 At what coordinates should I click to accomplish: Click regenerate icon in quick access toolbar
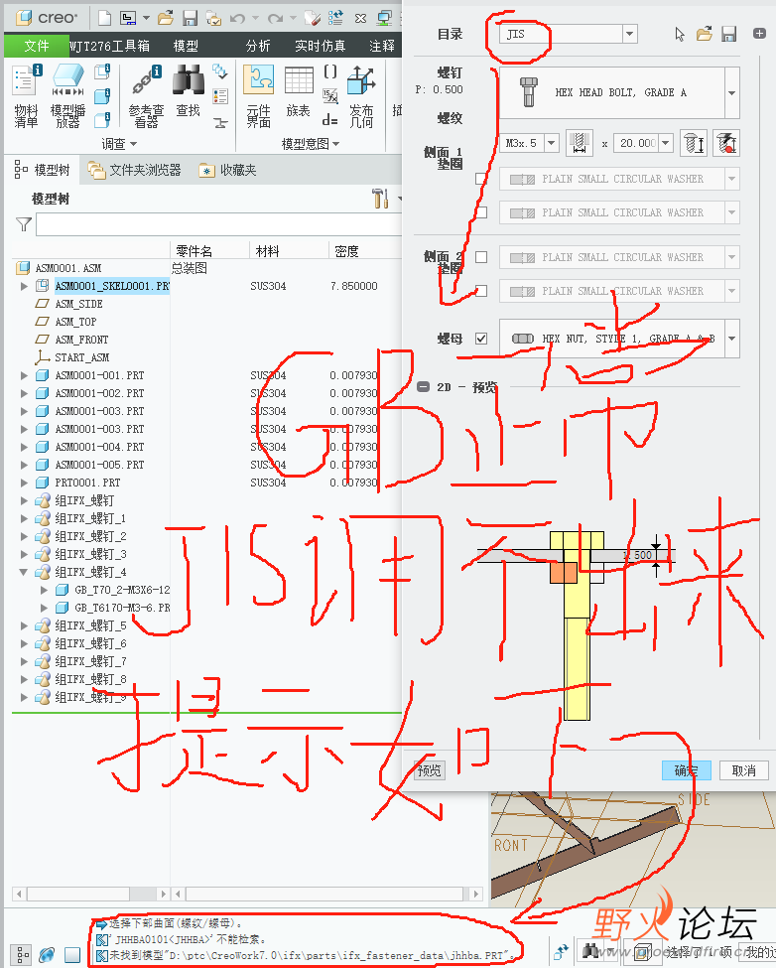tap(335, 18)
